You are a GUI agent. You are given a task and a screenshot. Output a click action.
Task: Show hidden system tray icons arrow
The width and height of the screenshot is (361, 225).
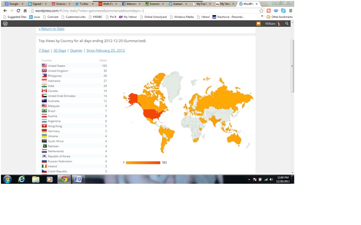click(249, 180)
